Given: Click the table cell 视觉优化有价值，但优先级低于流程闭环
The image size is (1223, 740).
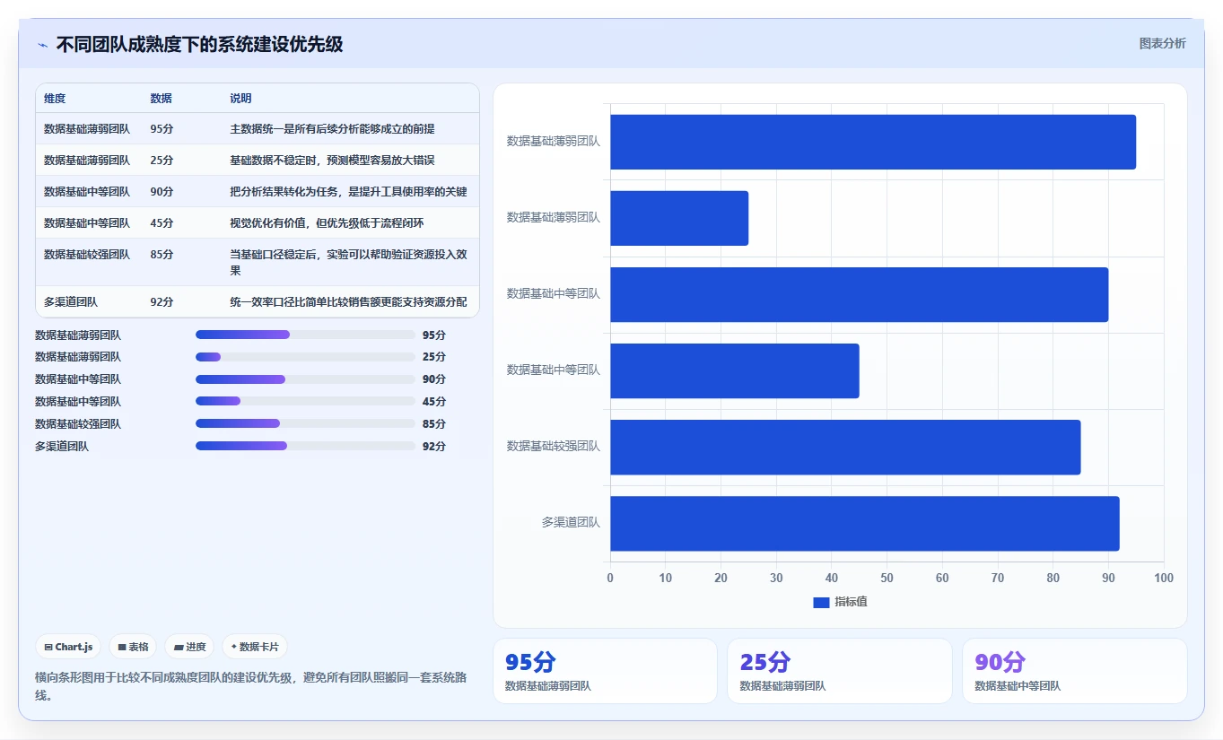Looking at the screenshot, I should pos(327,223).
